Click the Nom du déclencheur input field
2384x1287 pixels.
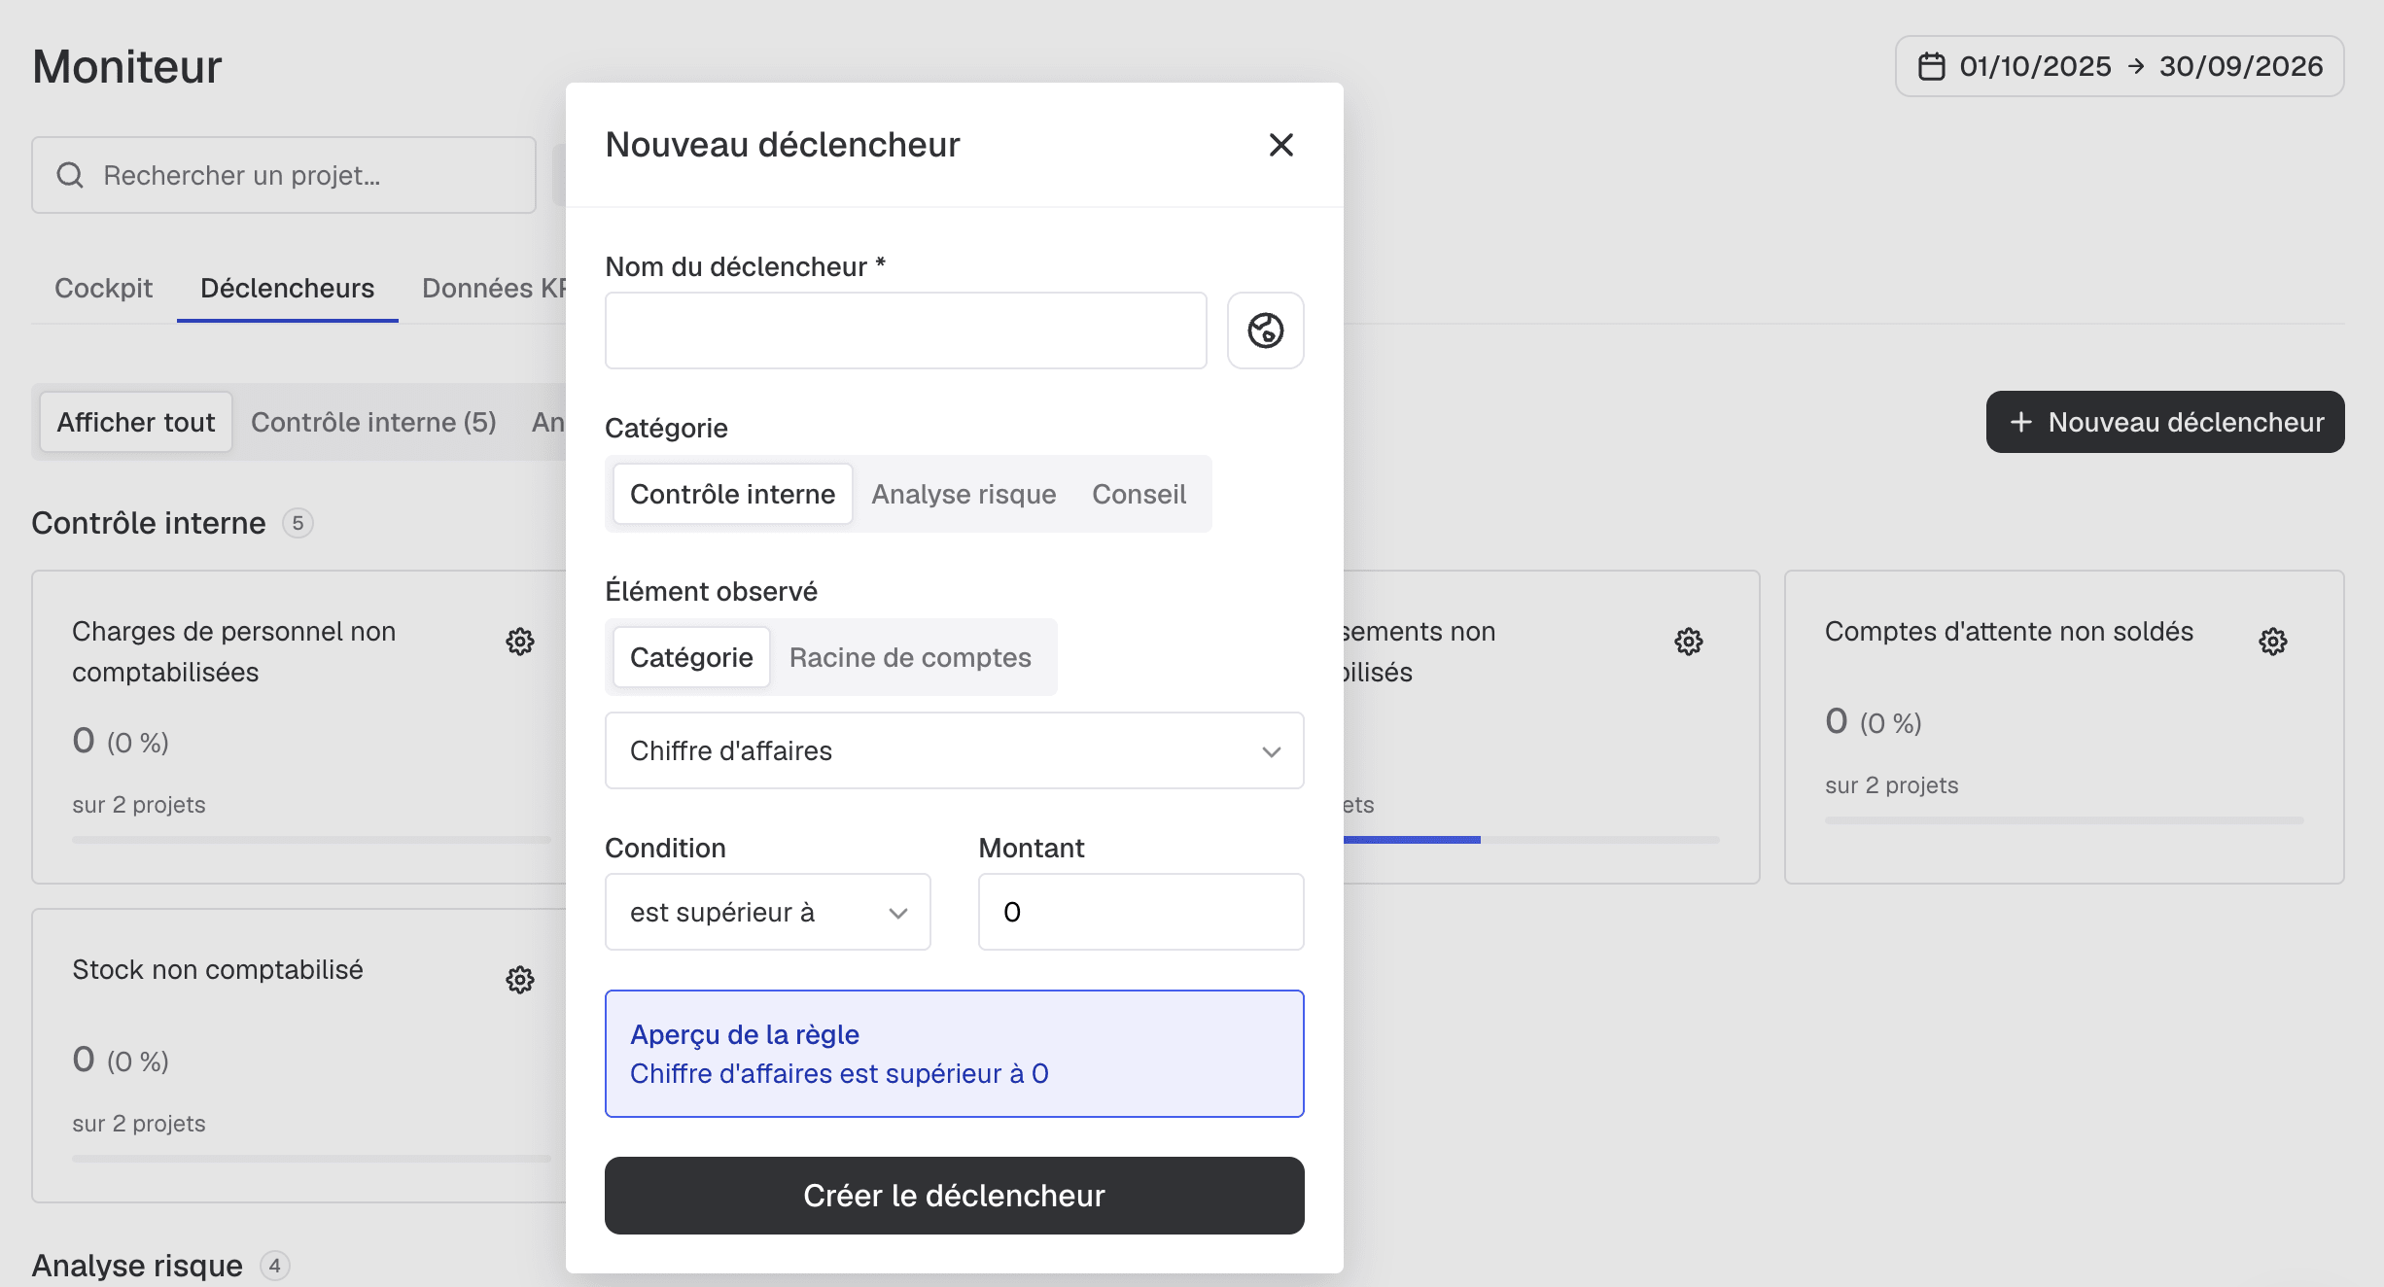tap(905, 330)
